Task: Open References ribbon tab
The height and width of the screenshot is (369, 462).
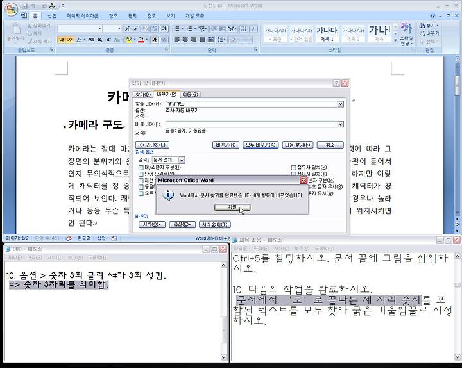Action: tap(113, 16)
